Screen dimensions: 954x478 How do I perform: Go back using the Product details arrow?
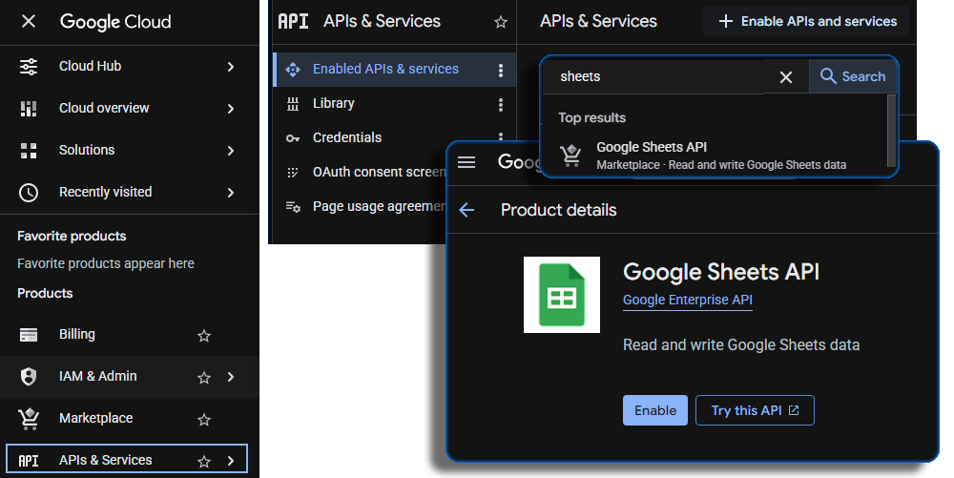point(467,210)
